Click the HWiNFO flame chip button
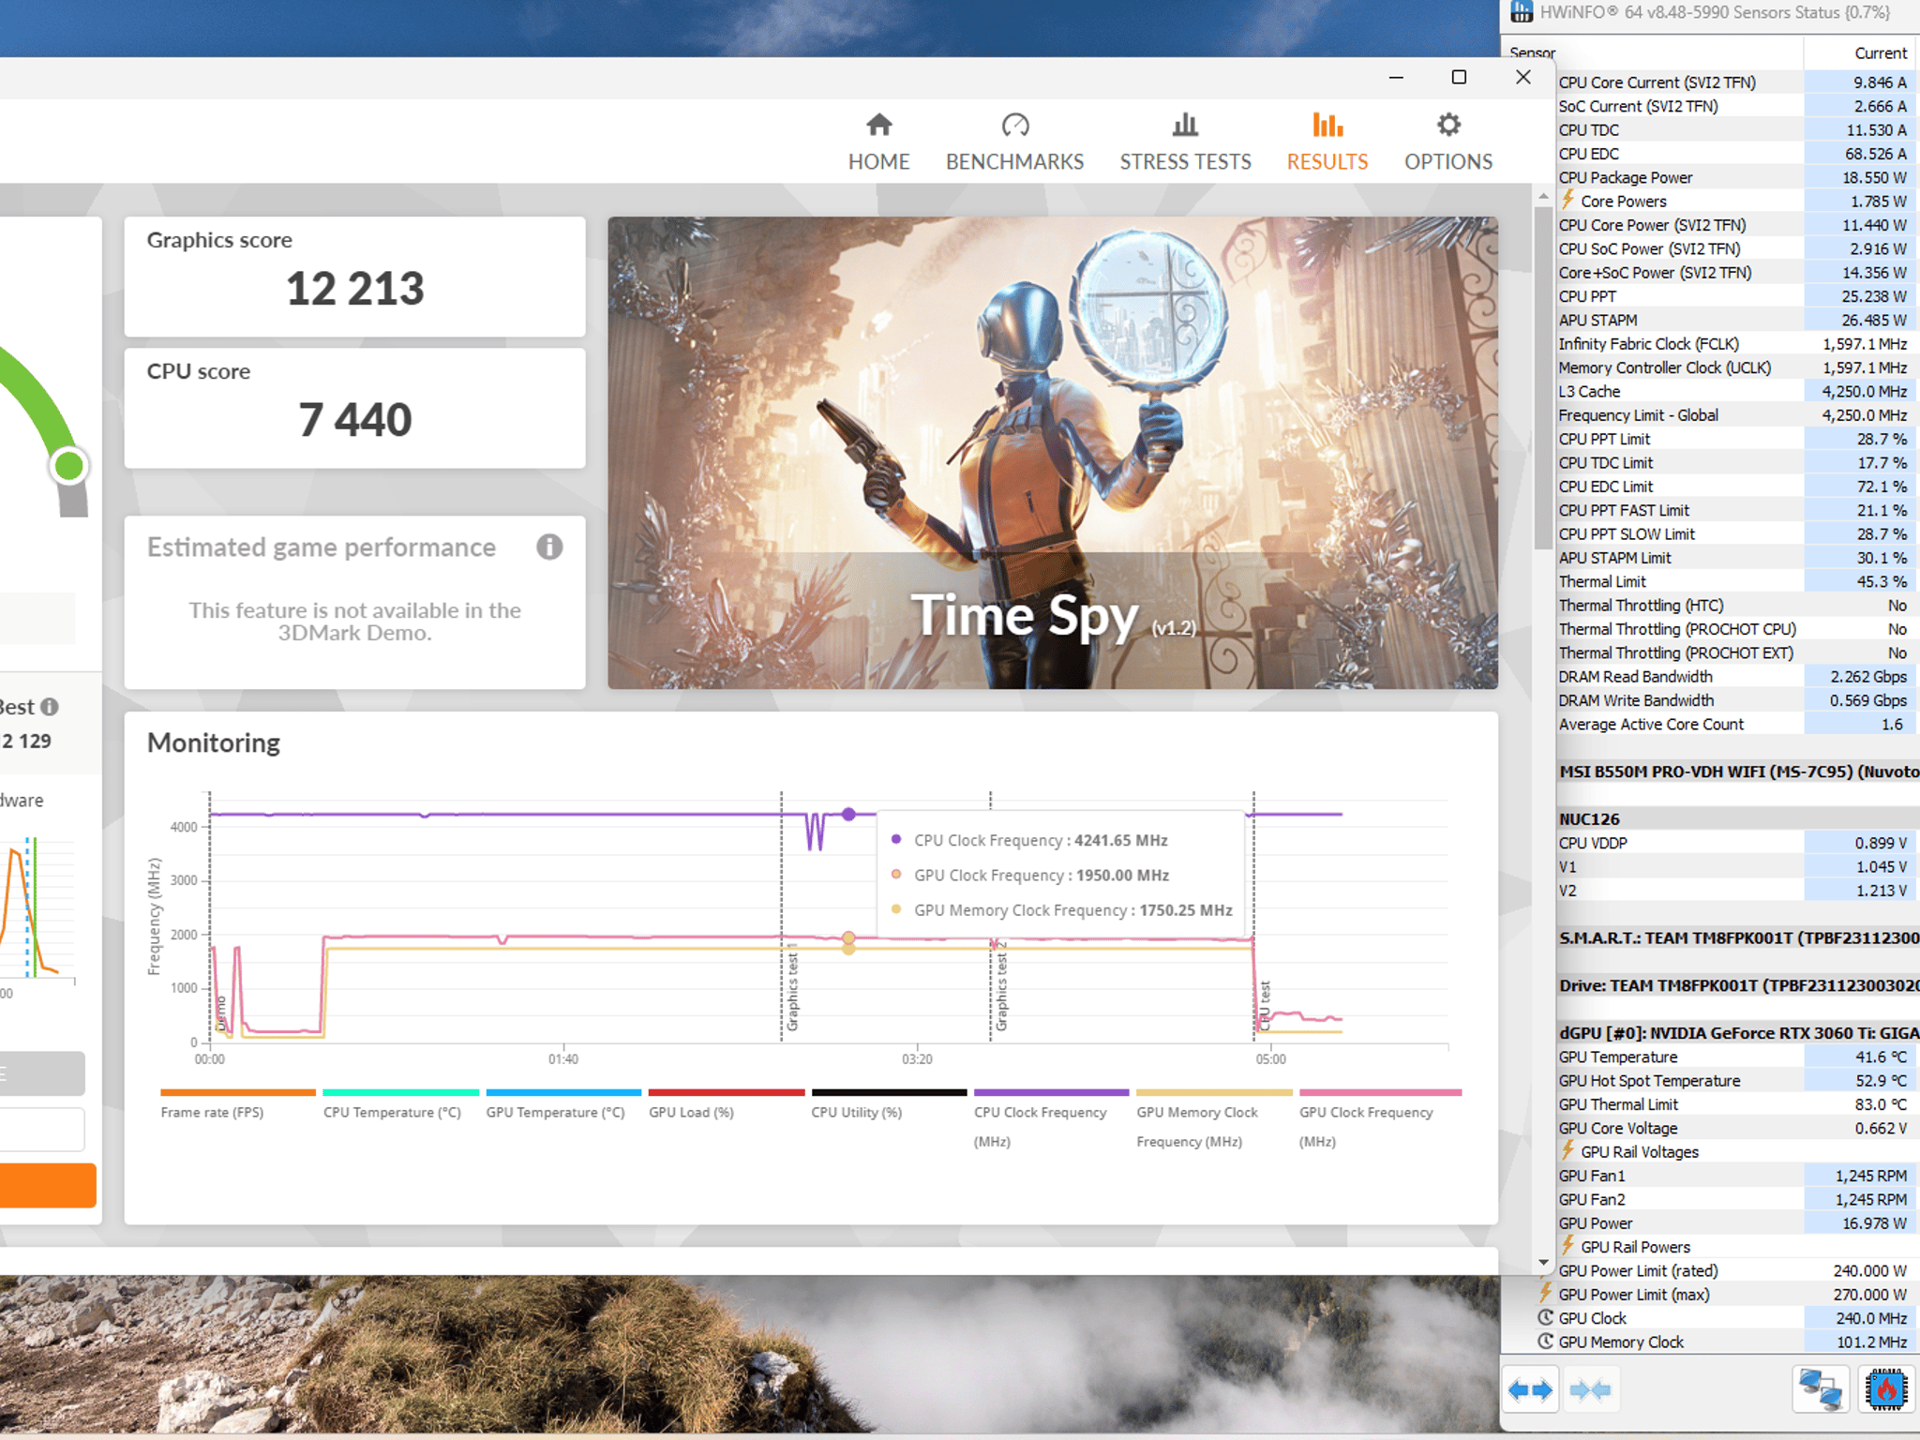Screen dimensions: 1920x1440 pos(1886,1389)
